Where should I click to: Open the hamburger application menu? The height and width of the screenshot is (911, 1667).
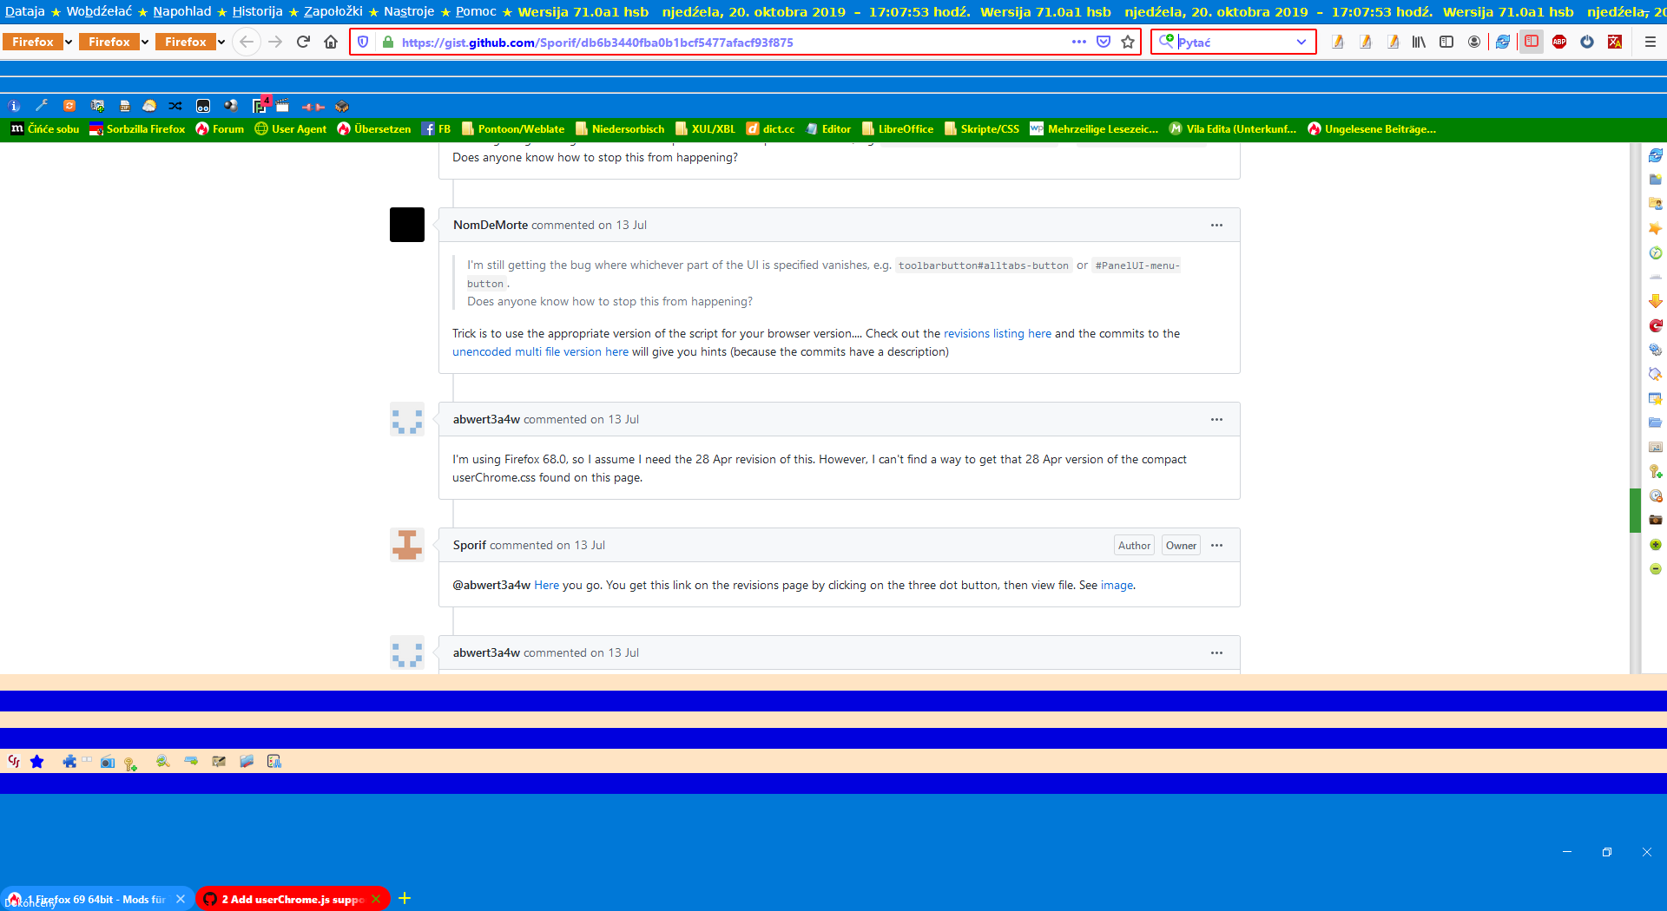[x=1651, y=42]
